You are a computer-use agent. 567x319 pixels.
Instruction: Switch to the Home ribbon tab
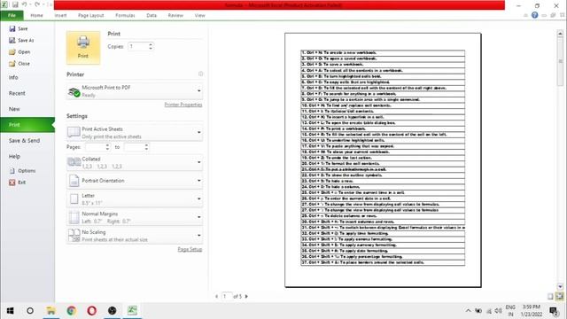tap(36, 16)
